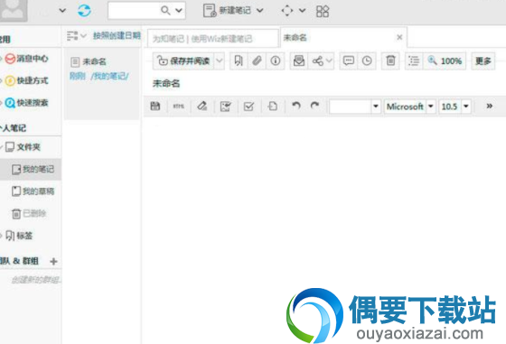Expand the Microsoft font dropdown
This screenshot has height=344, width=506.
pos(431,106)
